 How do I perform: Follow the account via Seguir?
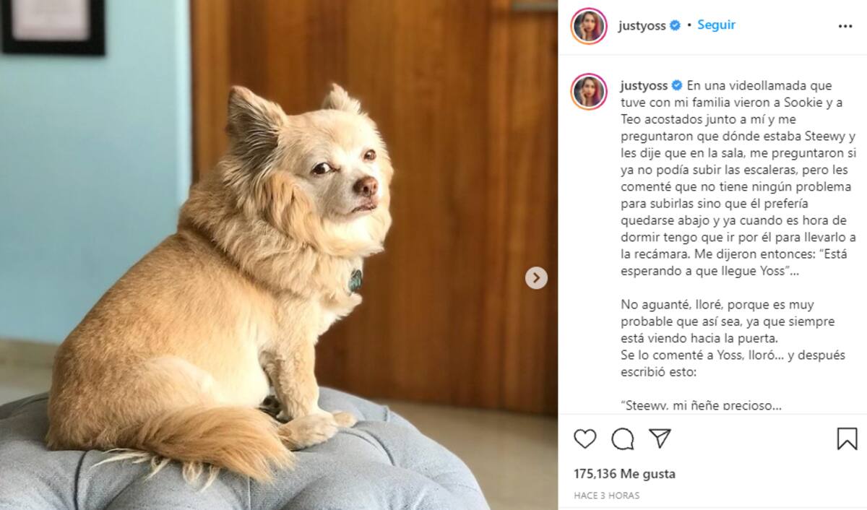pos(716,25)
